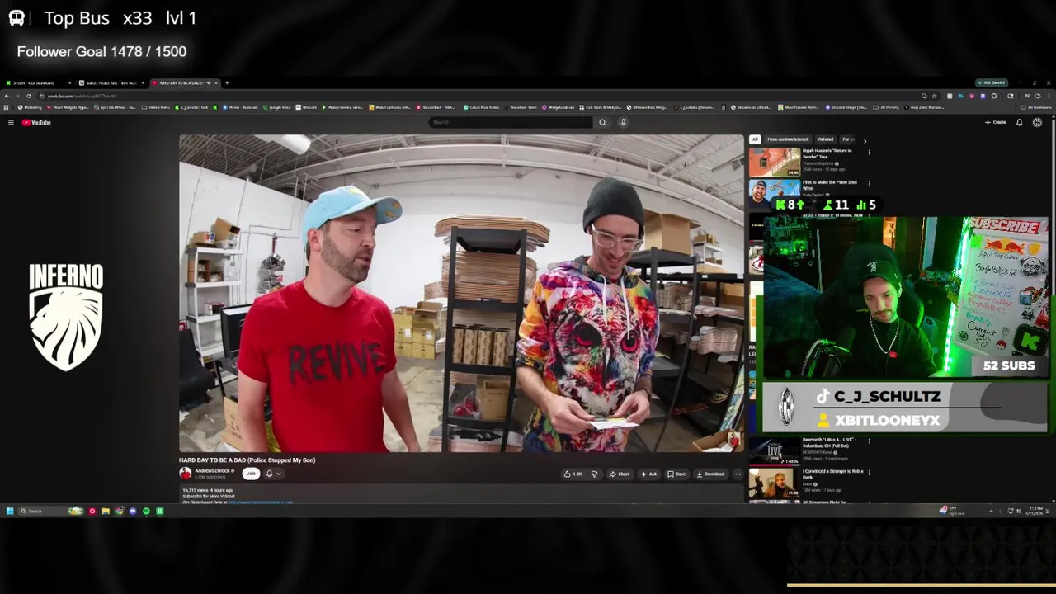Open the taskbar clock and date

pyautogui.click(x=1035, y=511)
